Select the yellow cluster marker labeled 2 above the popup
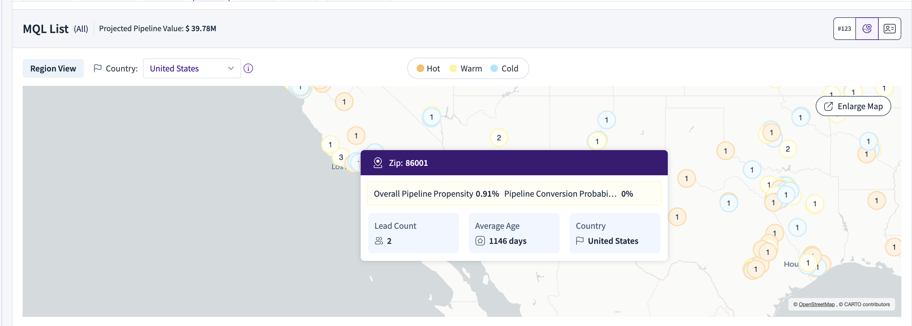 pyautogui.click(x=498, y=138)
